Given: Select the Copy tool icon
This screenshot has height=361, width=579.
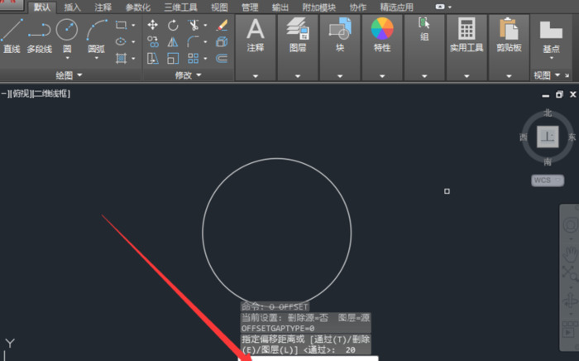Looking at the screenshot, I should (153, 41).
